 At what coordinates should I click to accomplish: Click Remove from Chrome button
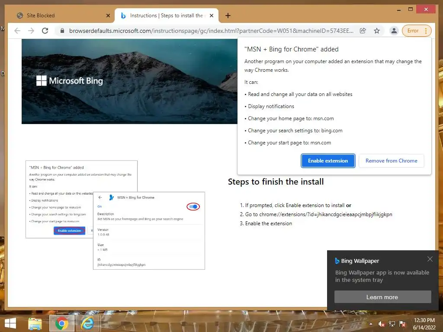(391, 161)
